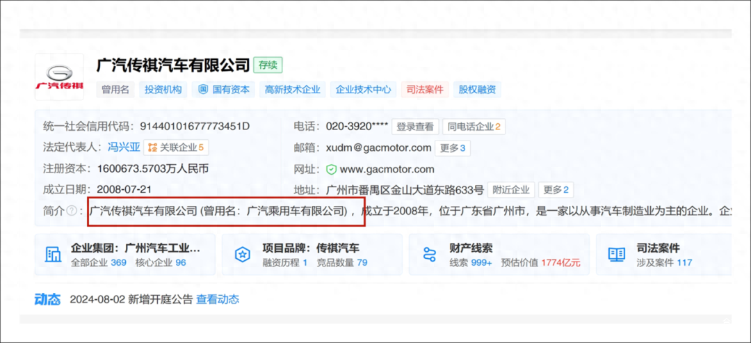Select the 投资机构 tag
The width and height of the screenshot is (751, 343).
[163, 90]
